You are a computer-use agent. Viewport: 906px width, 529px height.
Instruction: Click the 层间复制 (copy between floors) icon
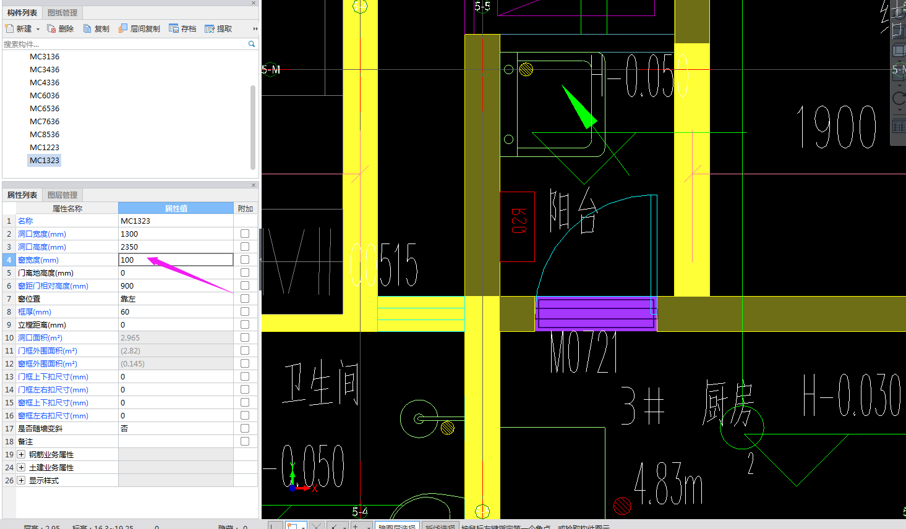(123, 28)
